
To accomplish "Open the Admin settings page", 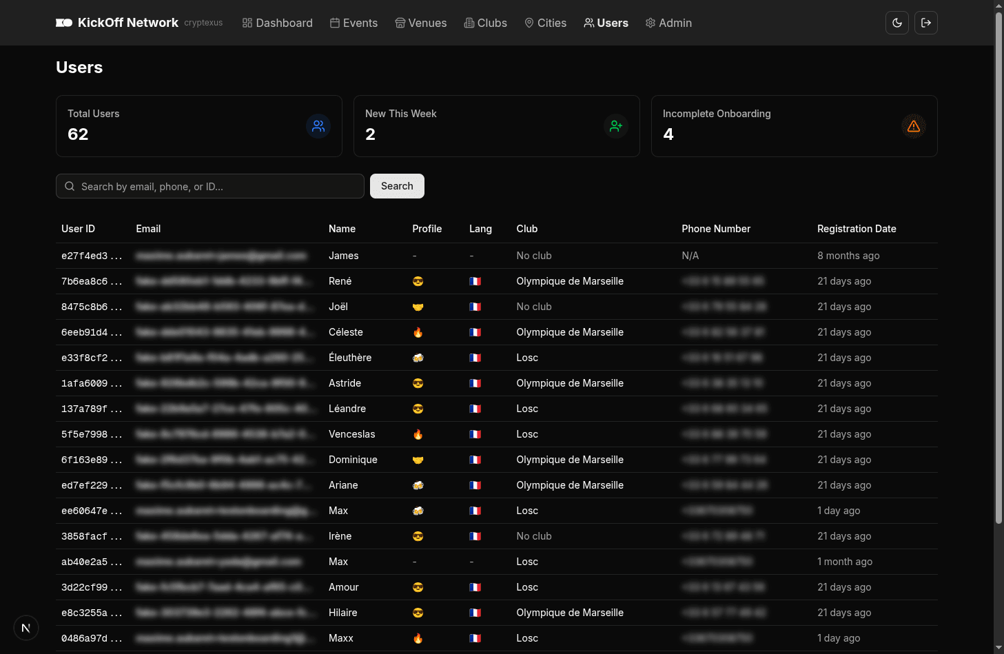I will [x=668, y=23].
